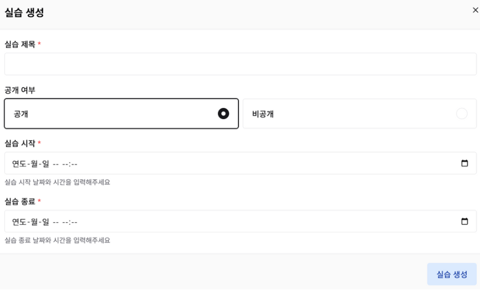The image size is (480, 290).
Task: Select the 공개 radio option
Action: click(x=223, y=114)
